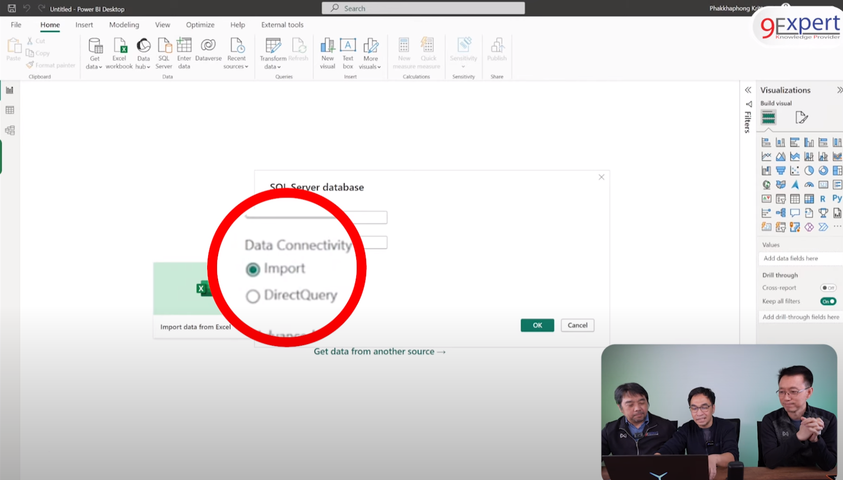Switch to the Modeling ribbon tab

[124, 25]
